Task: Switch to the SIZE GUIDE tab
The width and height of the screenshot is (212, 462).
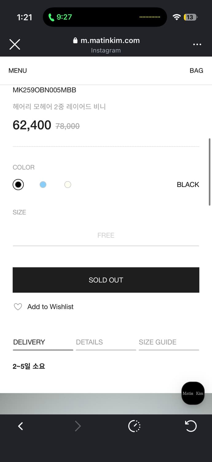Action: 158,342
